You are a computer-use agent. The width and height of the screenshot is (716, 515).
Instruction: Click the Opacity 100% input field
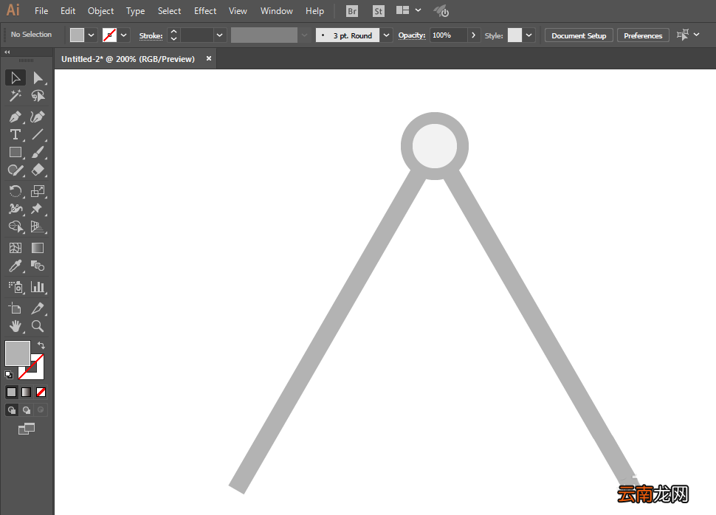pos(449,35)
